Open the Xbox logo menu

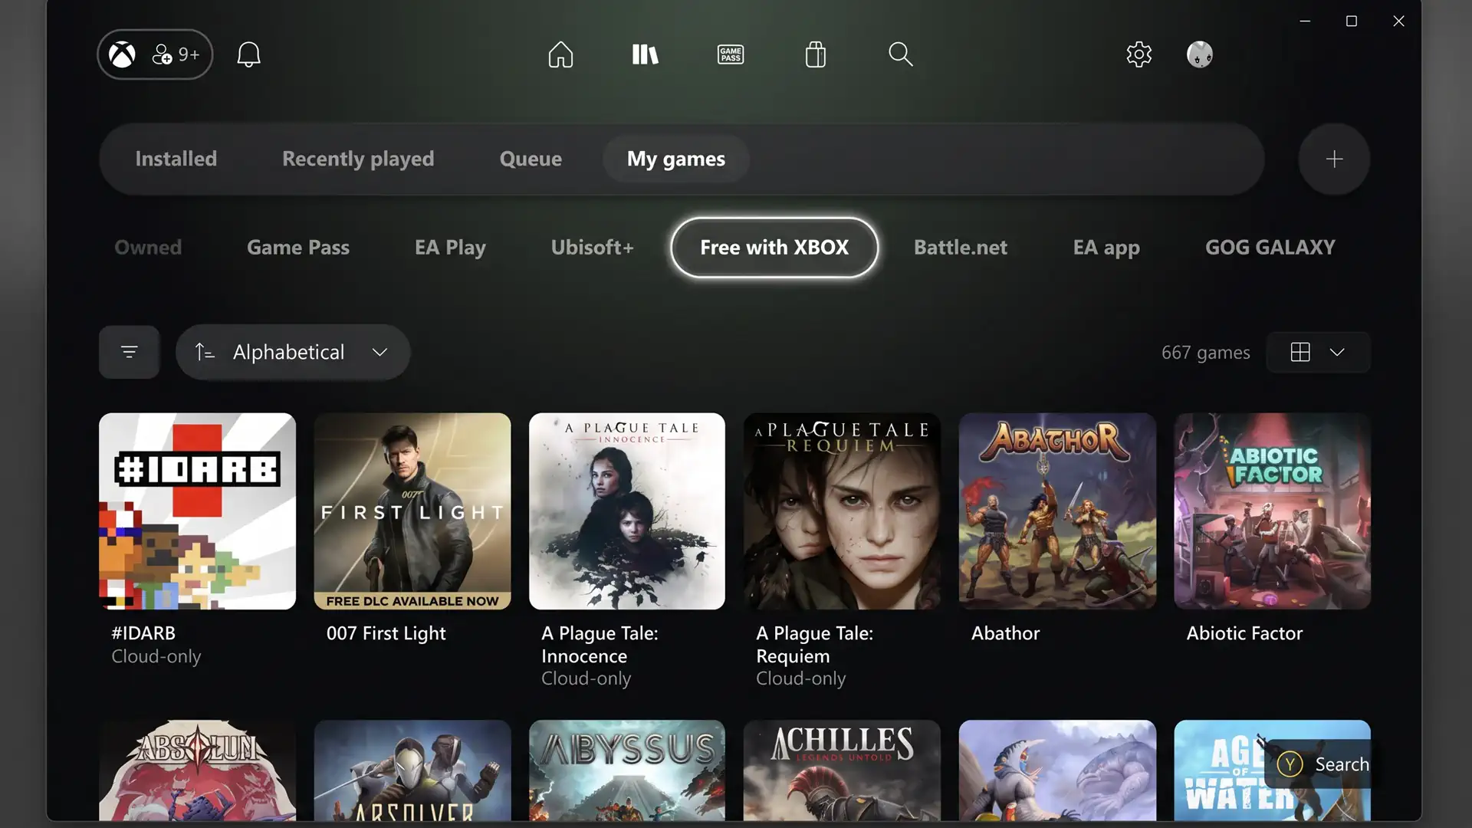tap(122, 54)
